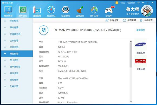The height and width of the screenshot is (105, 157).
Task: Select 硬件健康 in the sidebar
Action: pos(17,28)
